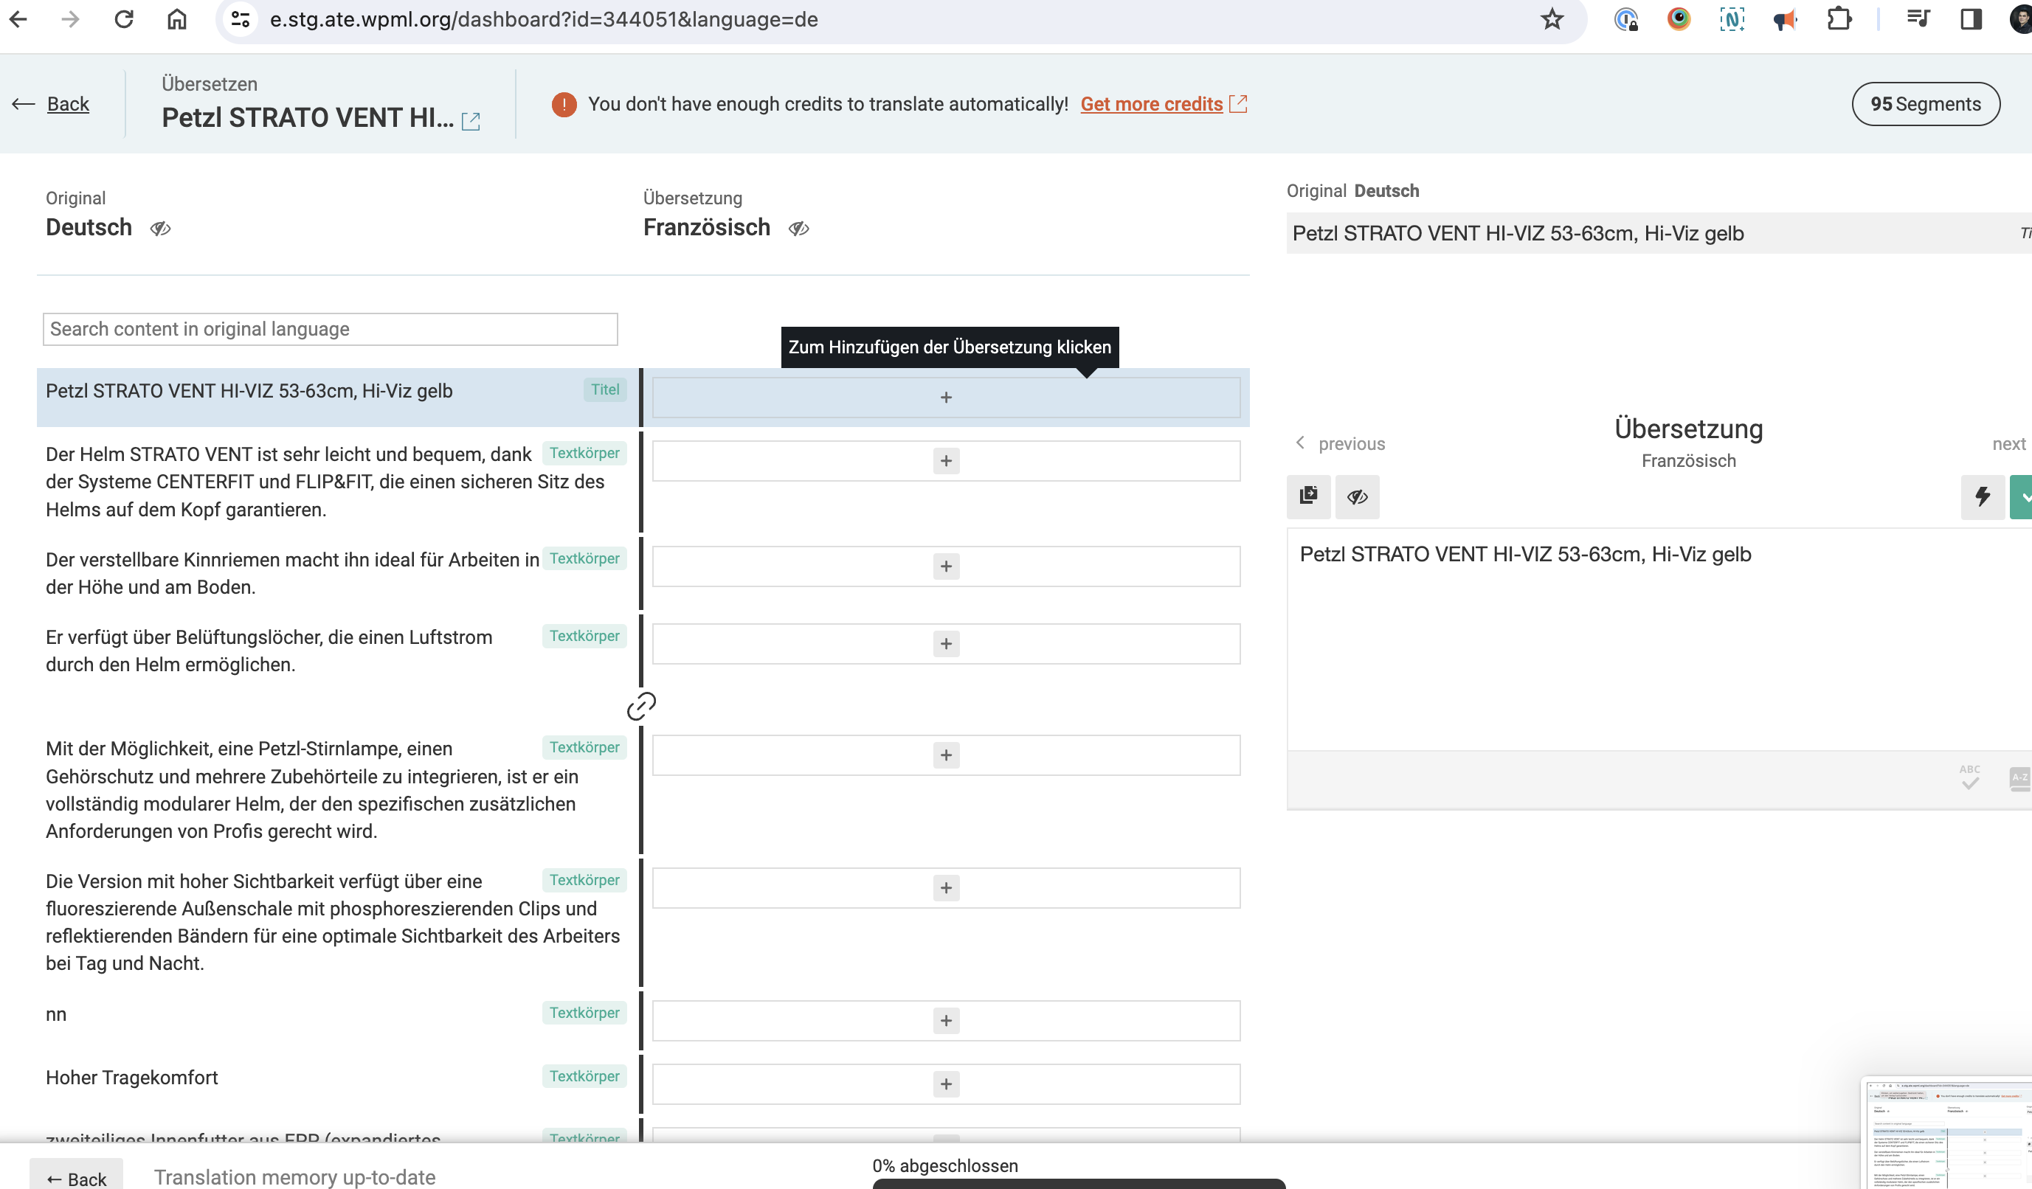This screenshot has width=2032, height=1189.
Task: Run automatic translation lightning icon
Action: tap(1983, 496)
